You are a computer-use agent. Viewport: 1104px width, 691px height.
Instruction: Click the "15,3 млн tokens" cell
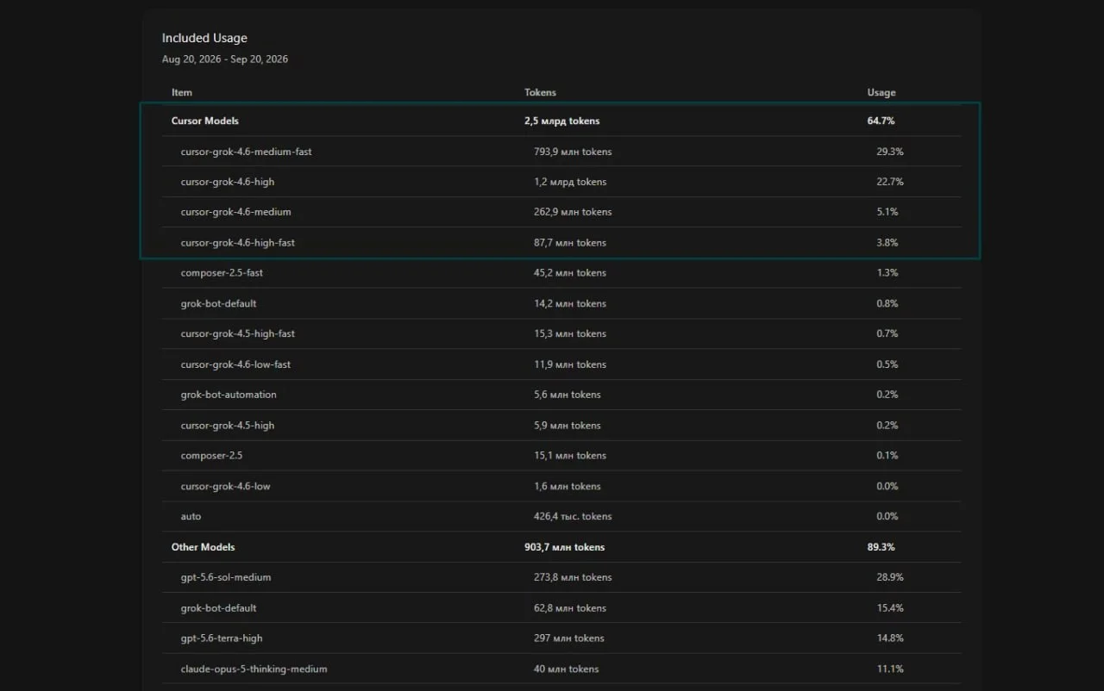coord(570,333)
